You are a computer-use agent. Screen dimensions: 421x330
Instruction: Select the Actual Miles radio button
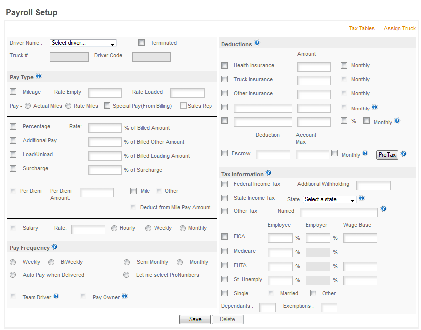point(28,106)
